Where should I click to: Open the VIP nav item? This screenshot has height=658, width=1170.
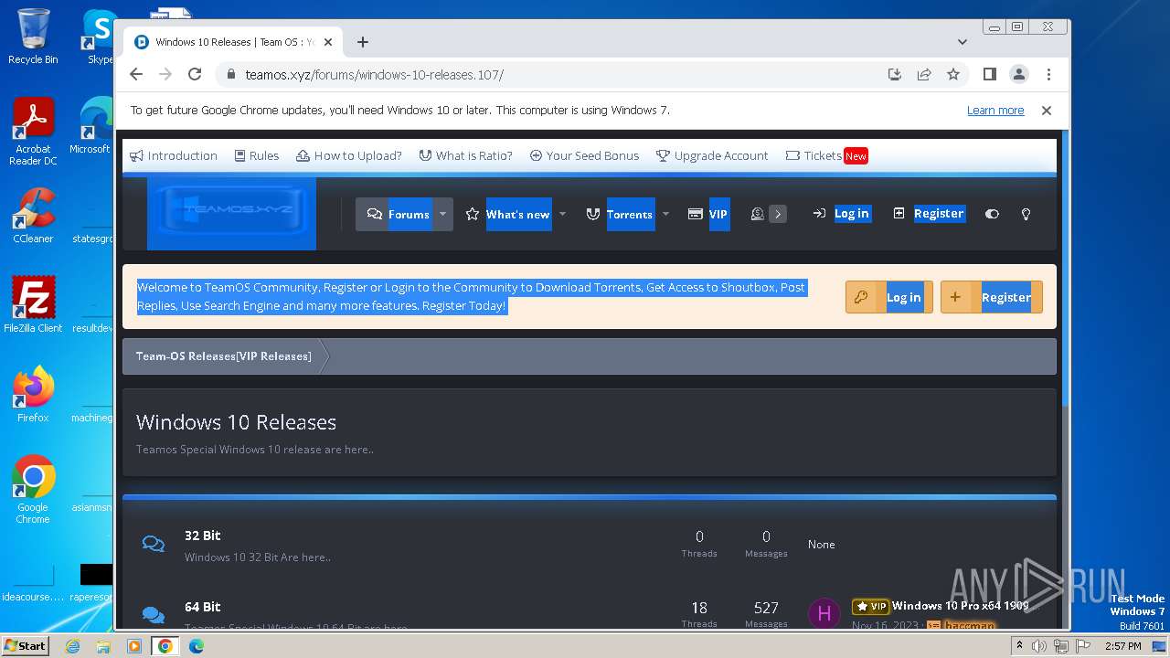707,214
